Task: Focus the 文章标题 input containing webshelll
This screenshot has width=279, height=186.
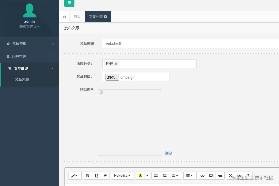Action: click(x=190, y=43)
